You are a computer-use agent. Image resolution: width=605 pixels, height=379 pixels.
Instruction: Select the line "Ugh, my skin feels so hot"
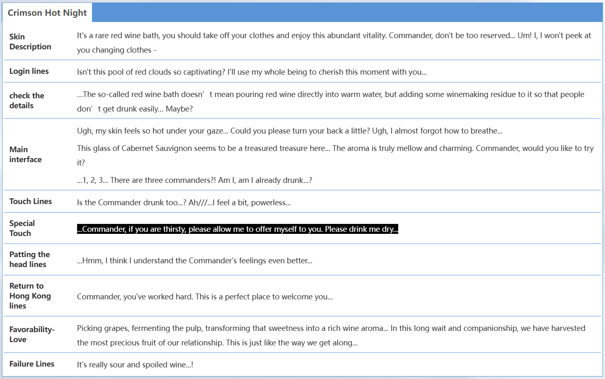(x=290, y=131)
